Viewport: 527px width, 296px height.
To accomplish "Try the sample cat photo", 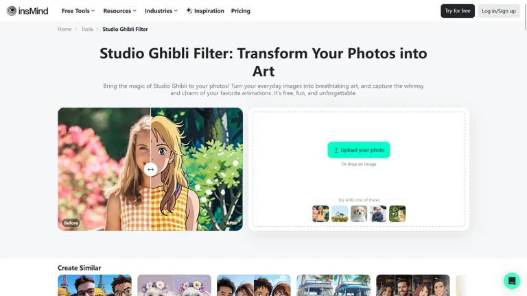I will point(397,214).
